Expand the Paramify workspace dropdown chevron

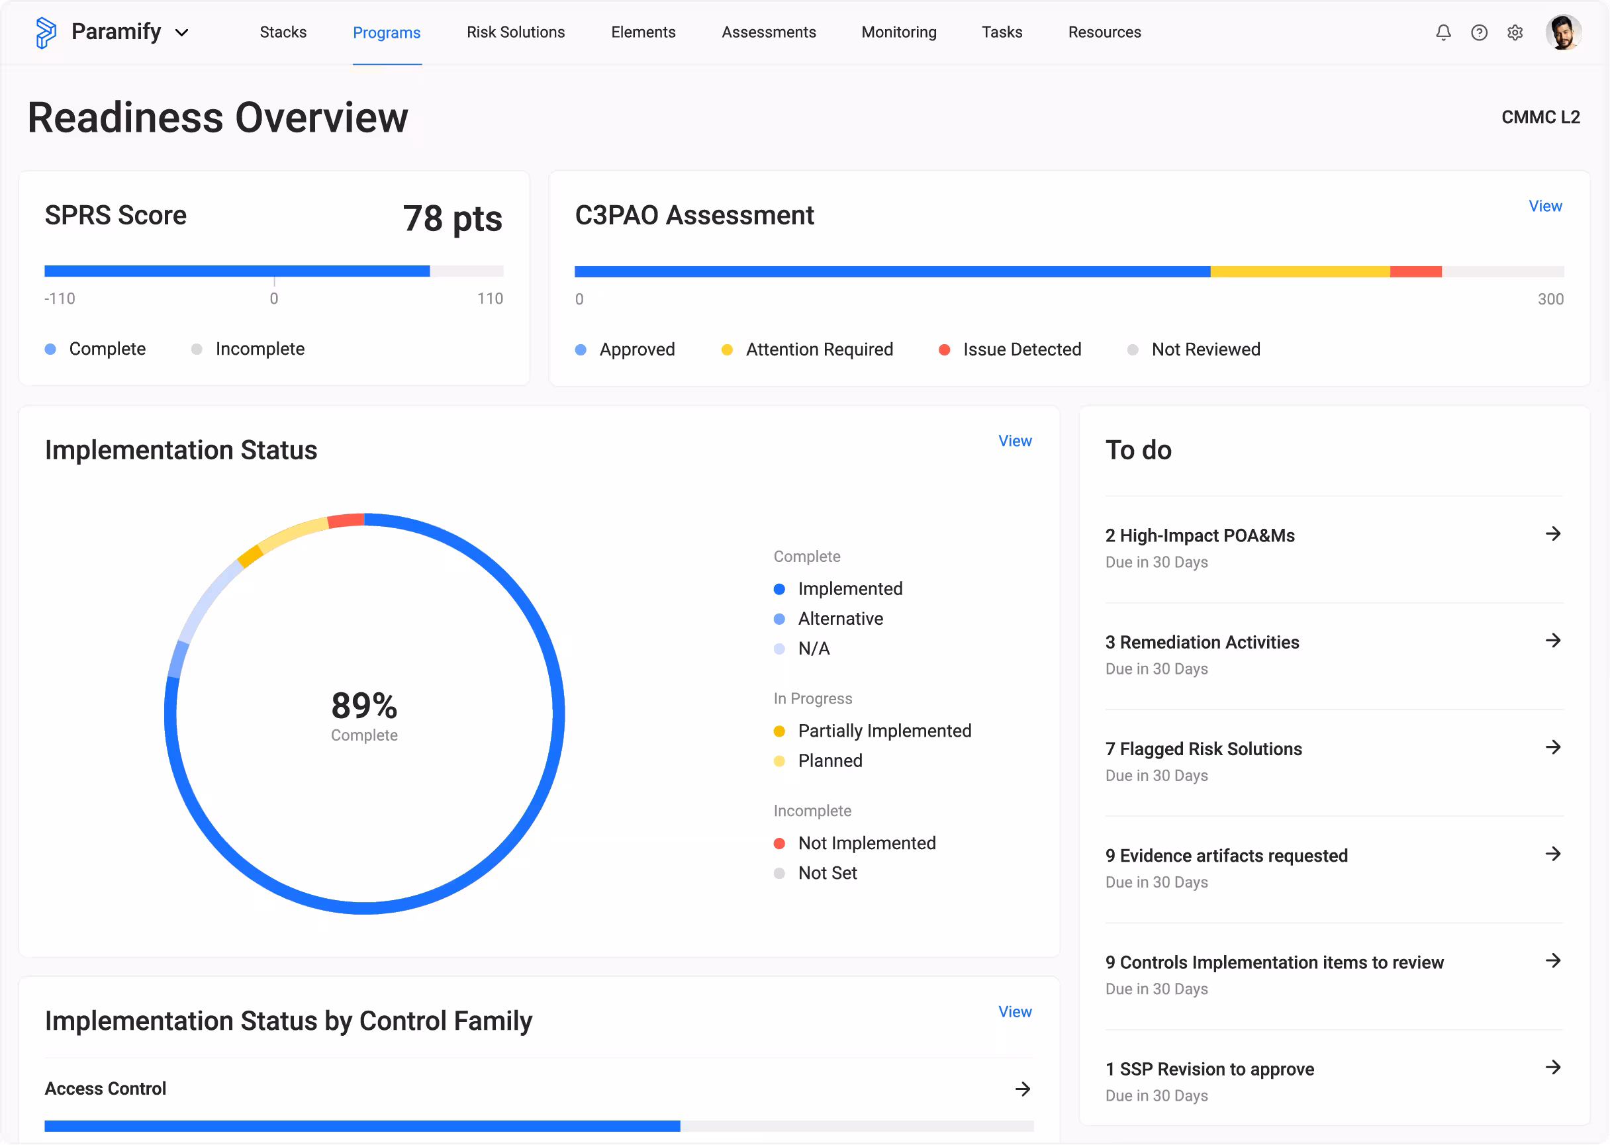point(182,32)
